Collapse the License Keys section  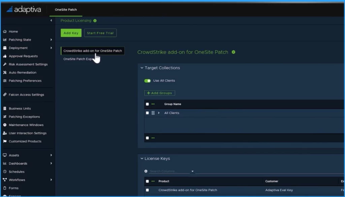[x=142, y=159]
